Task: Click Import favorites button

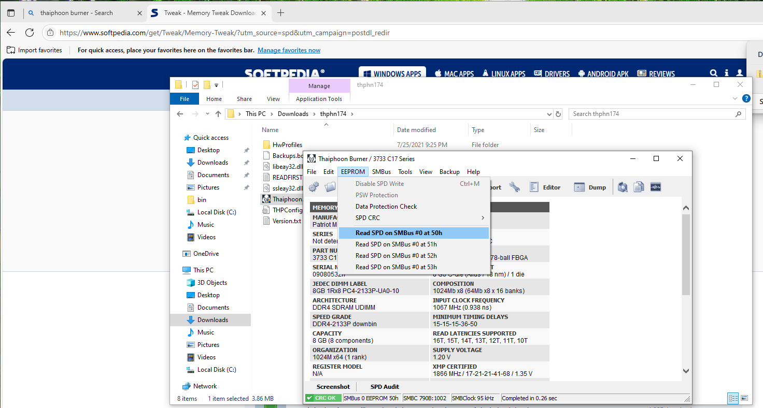Action: pyautogui.click(x=34, y=50)
